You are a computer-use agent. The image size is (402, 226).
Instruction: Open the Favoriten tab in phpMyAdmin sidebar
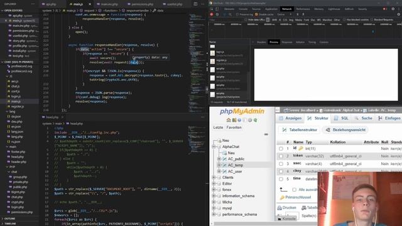point(234,127)
